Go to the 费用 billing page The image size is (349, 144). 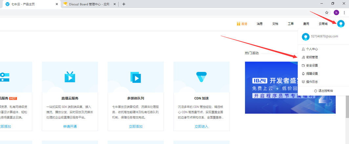306,24
